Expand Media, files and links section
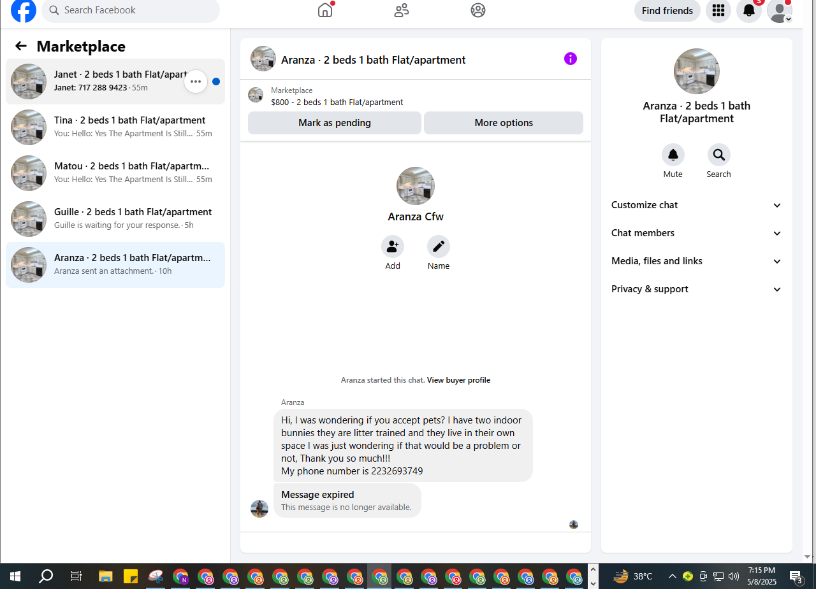Screen dimensions: 816x589 click(x=697, y=261)
